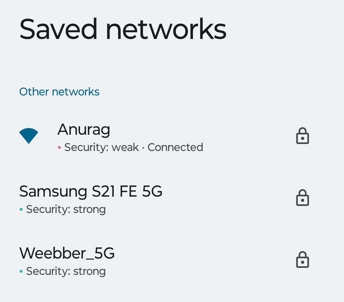Click the pink security indicator dot under Anurag
Viewport: 344px width, 302px height.
(59, 147)
